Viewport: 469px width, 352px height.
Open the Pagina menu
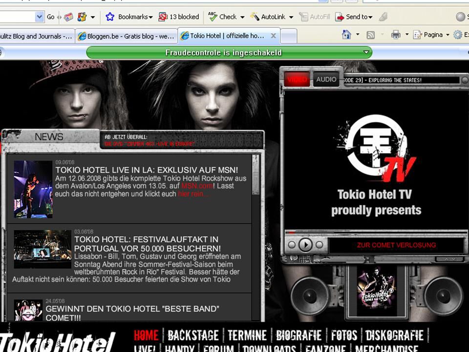pyautogui.click(x=431, y=35)
